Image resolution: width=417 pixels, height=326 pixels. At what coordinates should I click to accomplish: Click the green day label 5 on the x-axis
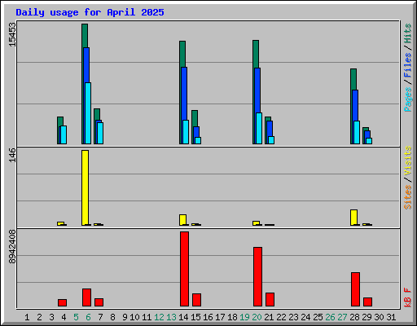tap(76, 317)
